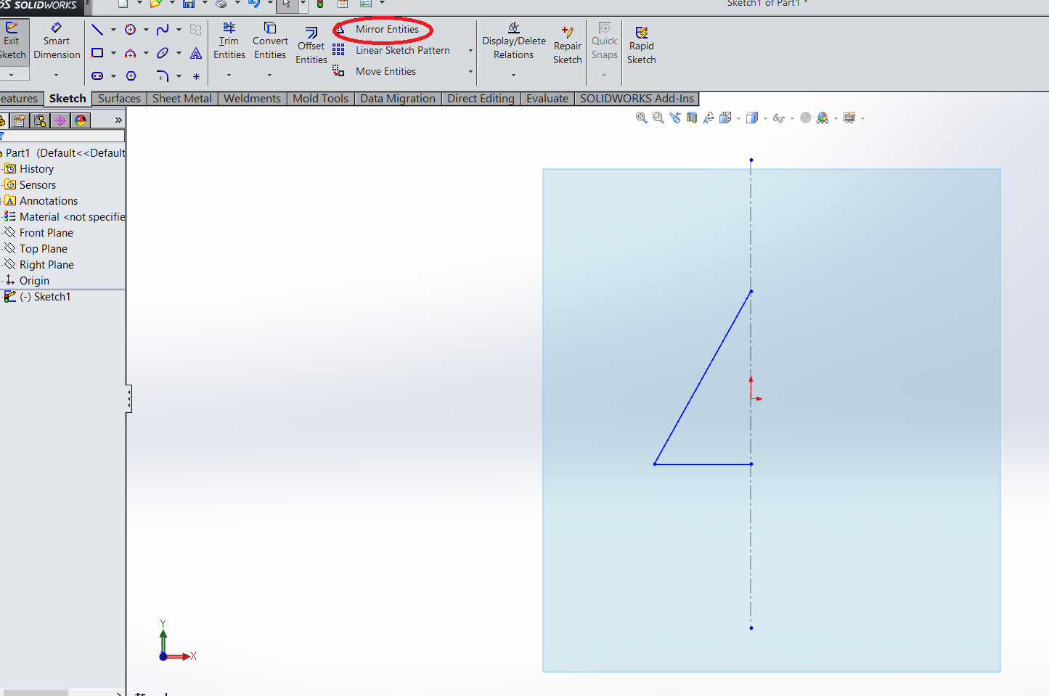Click the Convert Entities tool

tap(269, 41)
